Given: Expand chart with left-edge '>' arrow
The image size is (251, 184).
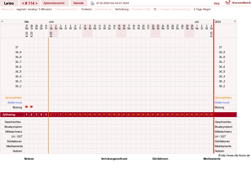Looking at the screenshot, I should [2, 21].
